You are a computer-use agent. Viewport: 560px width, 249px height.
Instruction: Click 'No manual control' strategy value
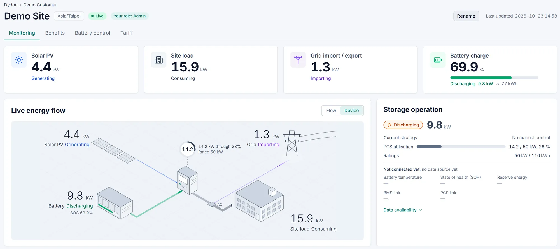531,138
